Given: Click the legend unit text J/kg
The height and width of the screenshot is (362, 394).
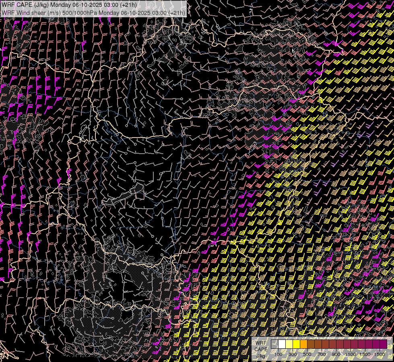Looking at the screenshot, I should pyautogui.click(x=260, y=356).
